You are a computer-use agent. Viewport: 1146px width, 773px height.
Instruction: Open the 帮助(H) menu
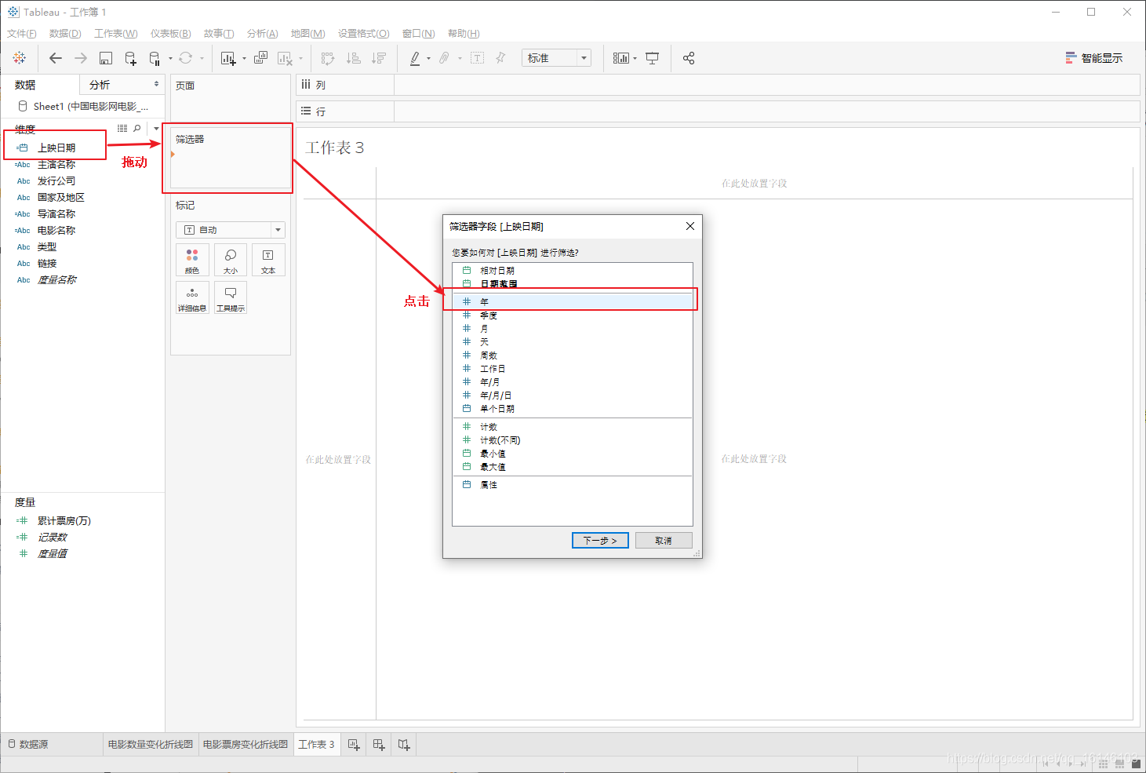pyautogui.click(x=464, y=34)
